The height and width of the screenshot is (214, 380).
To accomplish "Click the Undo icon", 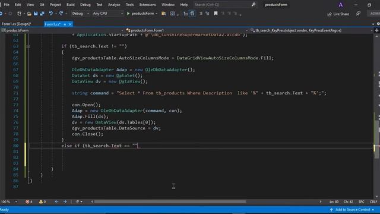I will coord(50,14).
